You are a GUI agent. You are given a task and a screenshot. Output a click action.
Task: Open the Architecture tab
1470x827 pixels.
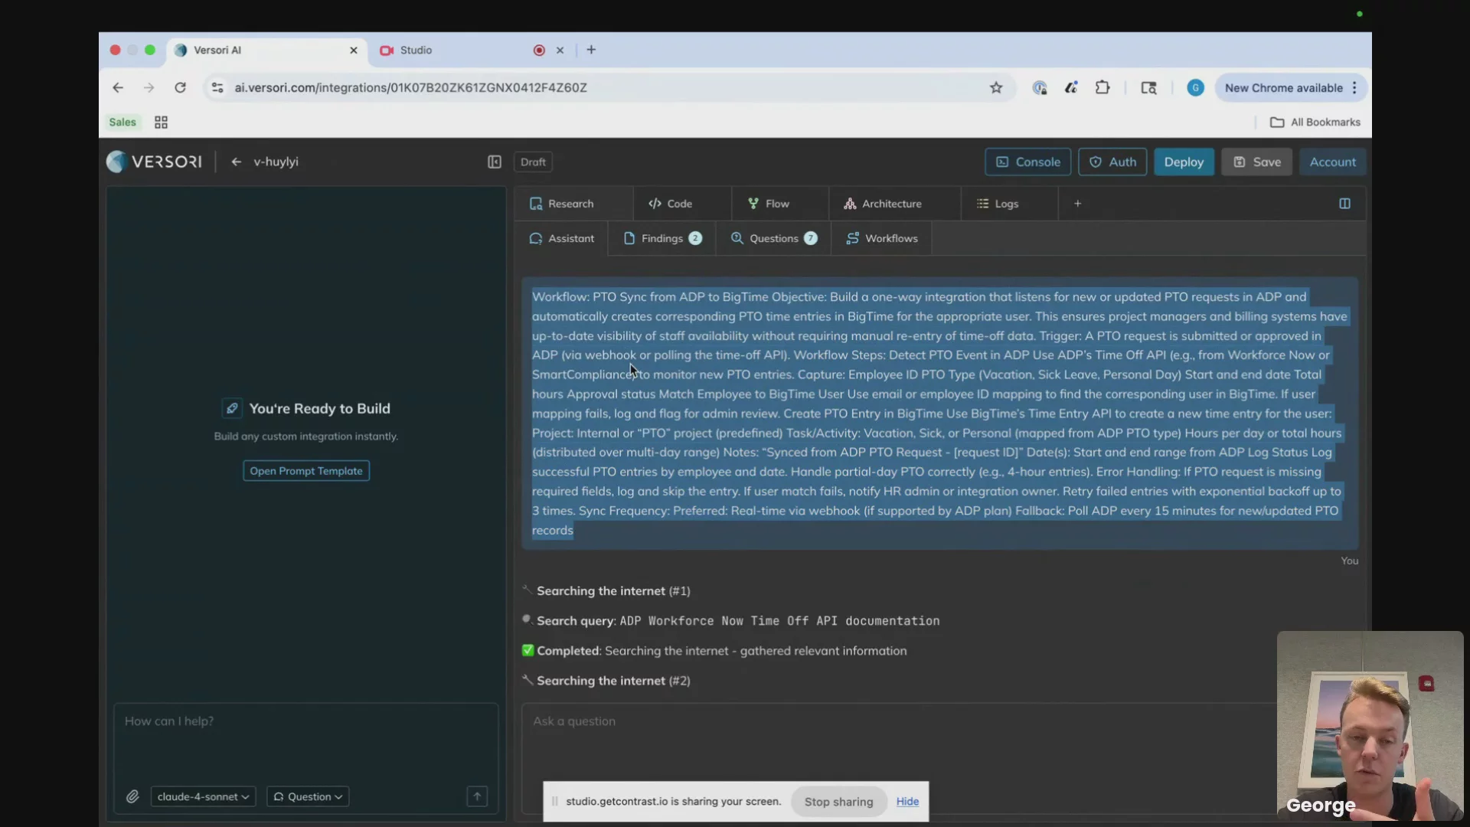click(883, 204)
